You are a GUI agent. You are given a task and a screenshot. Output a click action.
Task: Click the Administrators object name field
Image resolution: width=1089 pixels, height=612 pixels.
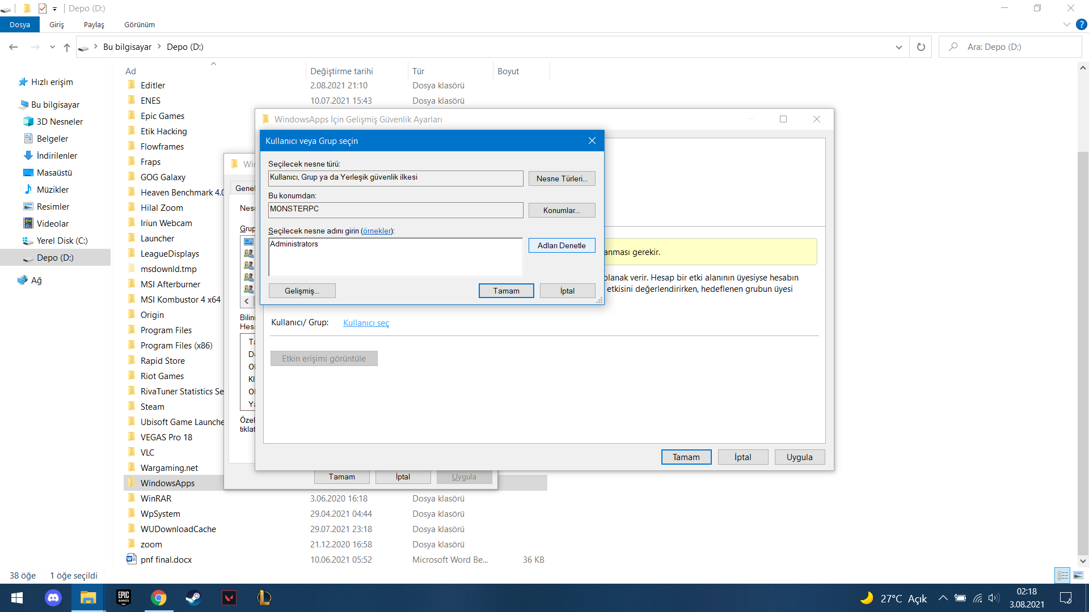395,256
